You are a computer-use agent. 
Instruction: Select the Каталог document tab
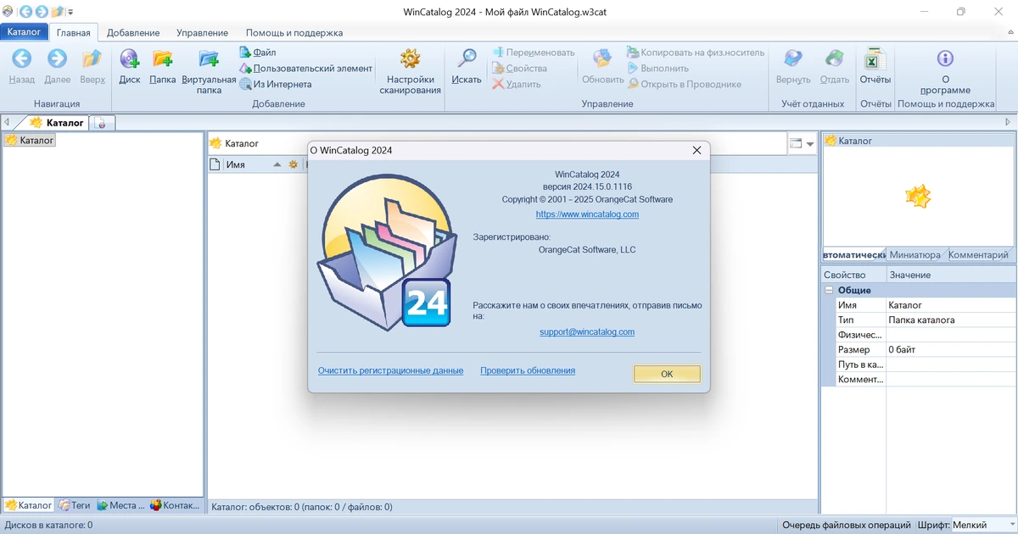pyautogui.click(x=57, y=123)
